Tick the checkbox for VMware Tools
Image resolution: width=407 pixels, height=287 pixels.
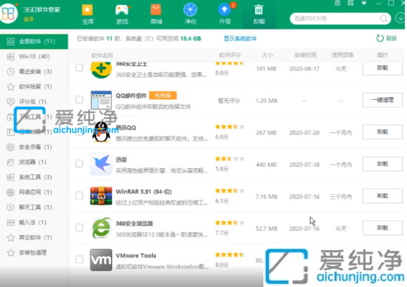click(80, 260)
